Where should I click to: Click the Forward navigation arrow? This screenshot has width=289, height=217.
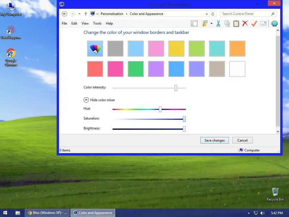point(73,14)
